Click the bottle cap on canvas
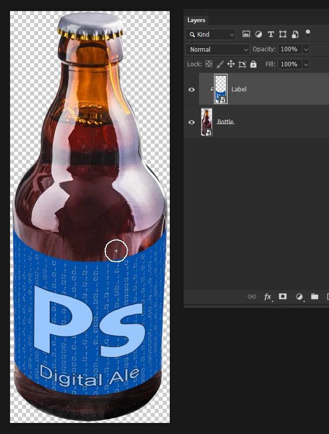Image resolution: width=329 pixels, height=434 pixels. point(90,26)
